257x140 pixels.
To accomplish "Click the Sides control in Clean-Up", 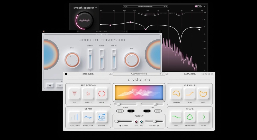I will click(x=190, y=94).
